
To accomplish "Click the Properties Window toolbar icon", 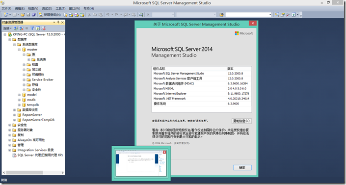I will [283, 15].
